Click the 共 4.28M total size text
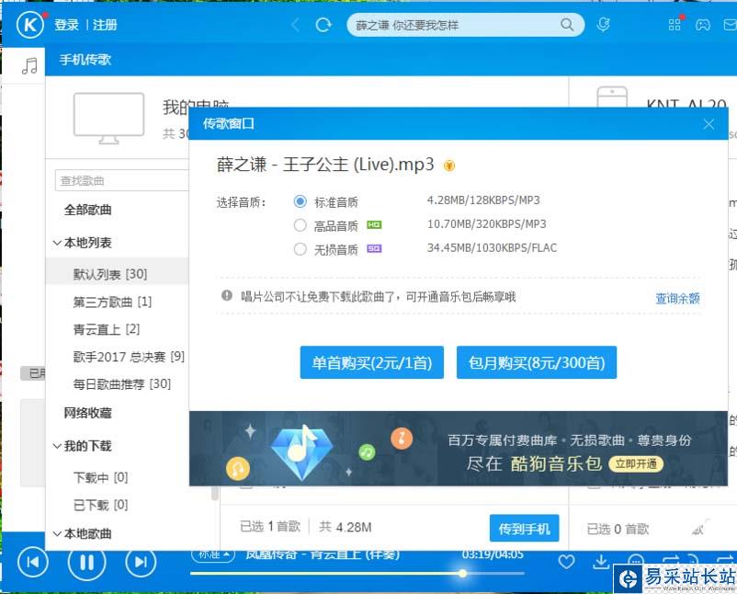 coord(346,527)
